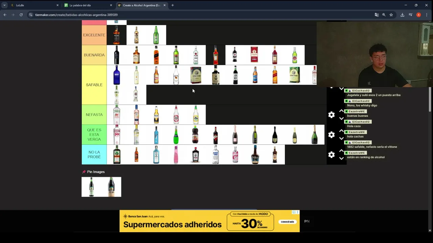Open the media control icon

click(410, 15)
